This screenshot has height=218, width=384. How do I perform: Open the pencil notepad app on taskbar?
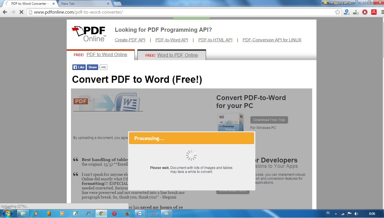coord(75,213)
